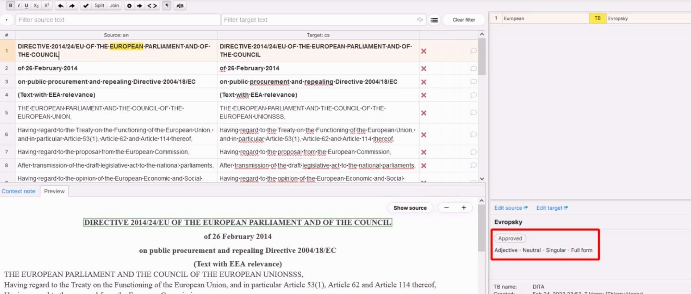691x294 pixels.
Task: Open the filter list options menu
Action: [x=434, y=20]
